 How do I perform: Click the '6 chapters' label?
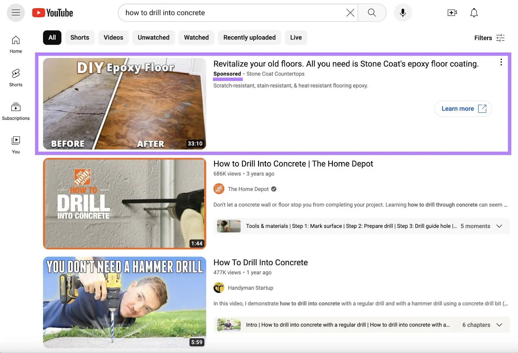point(476,325)
